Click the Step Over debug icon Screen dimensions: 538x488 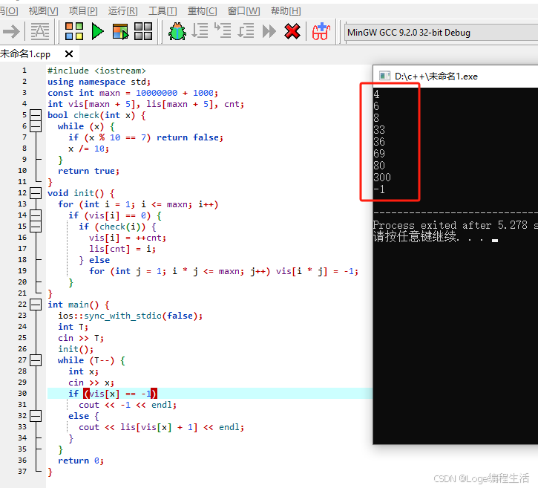pos(200,30)
